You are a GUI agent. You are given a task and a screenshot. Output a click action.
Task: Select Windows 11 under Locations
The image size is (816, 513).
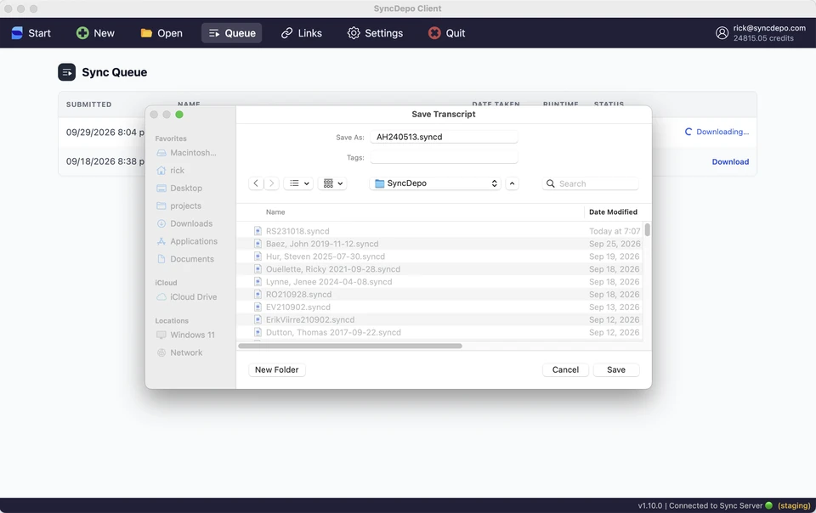coord(186,335)
